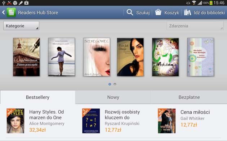The width and height of the screenshot is (227, 141).
Task: Switch to the Bezpłatne tab
Action: (189, 97)
